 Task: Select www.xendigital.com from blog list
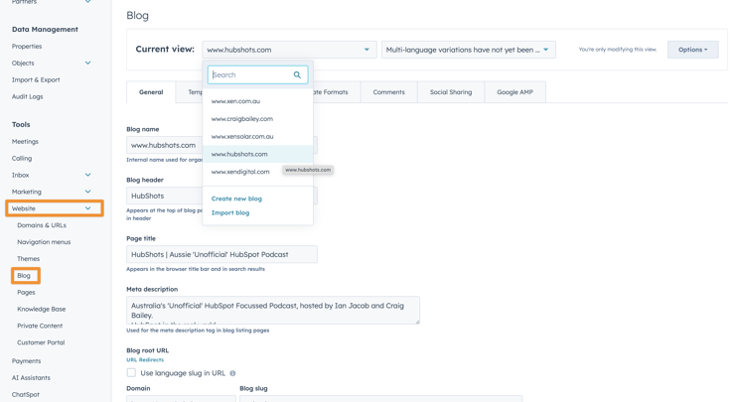point(240,172)
